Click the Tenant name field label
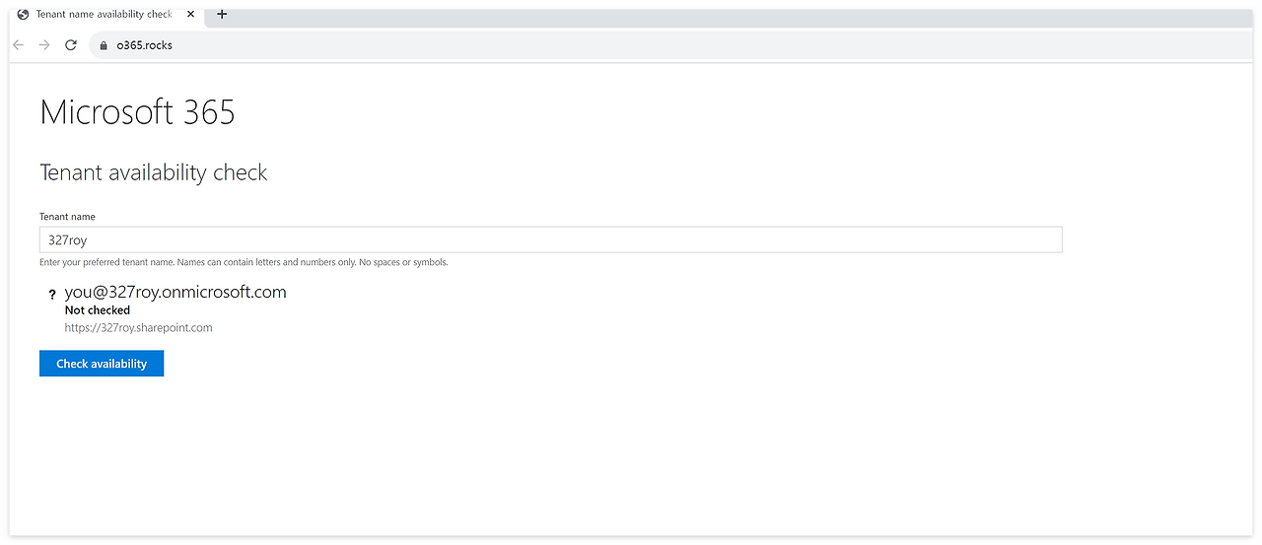 [x=67, y=217]
